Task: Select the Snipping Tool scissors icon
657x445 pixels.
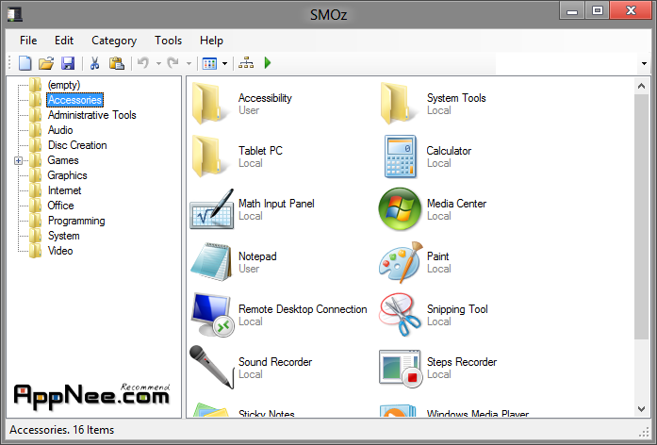Action: pos(400,315)
